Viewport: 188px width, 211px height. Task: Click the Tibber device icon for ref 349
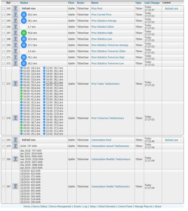(x=15, y=45)
